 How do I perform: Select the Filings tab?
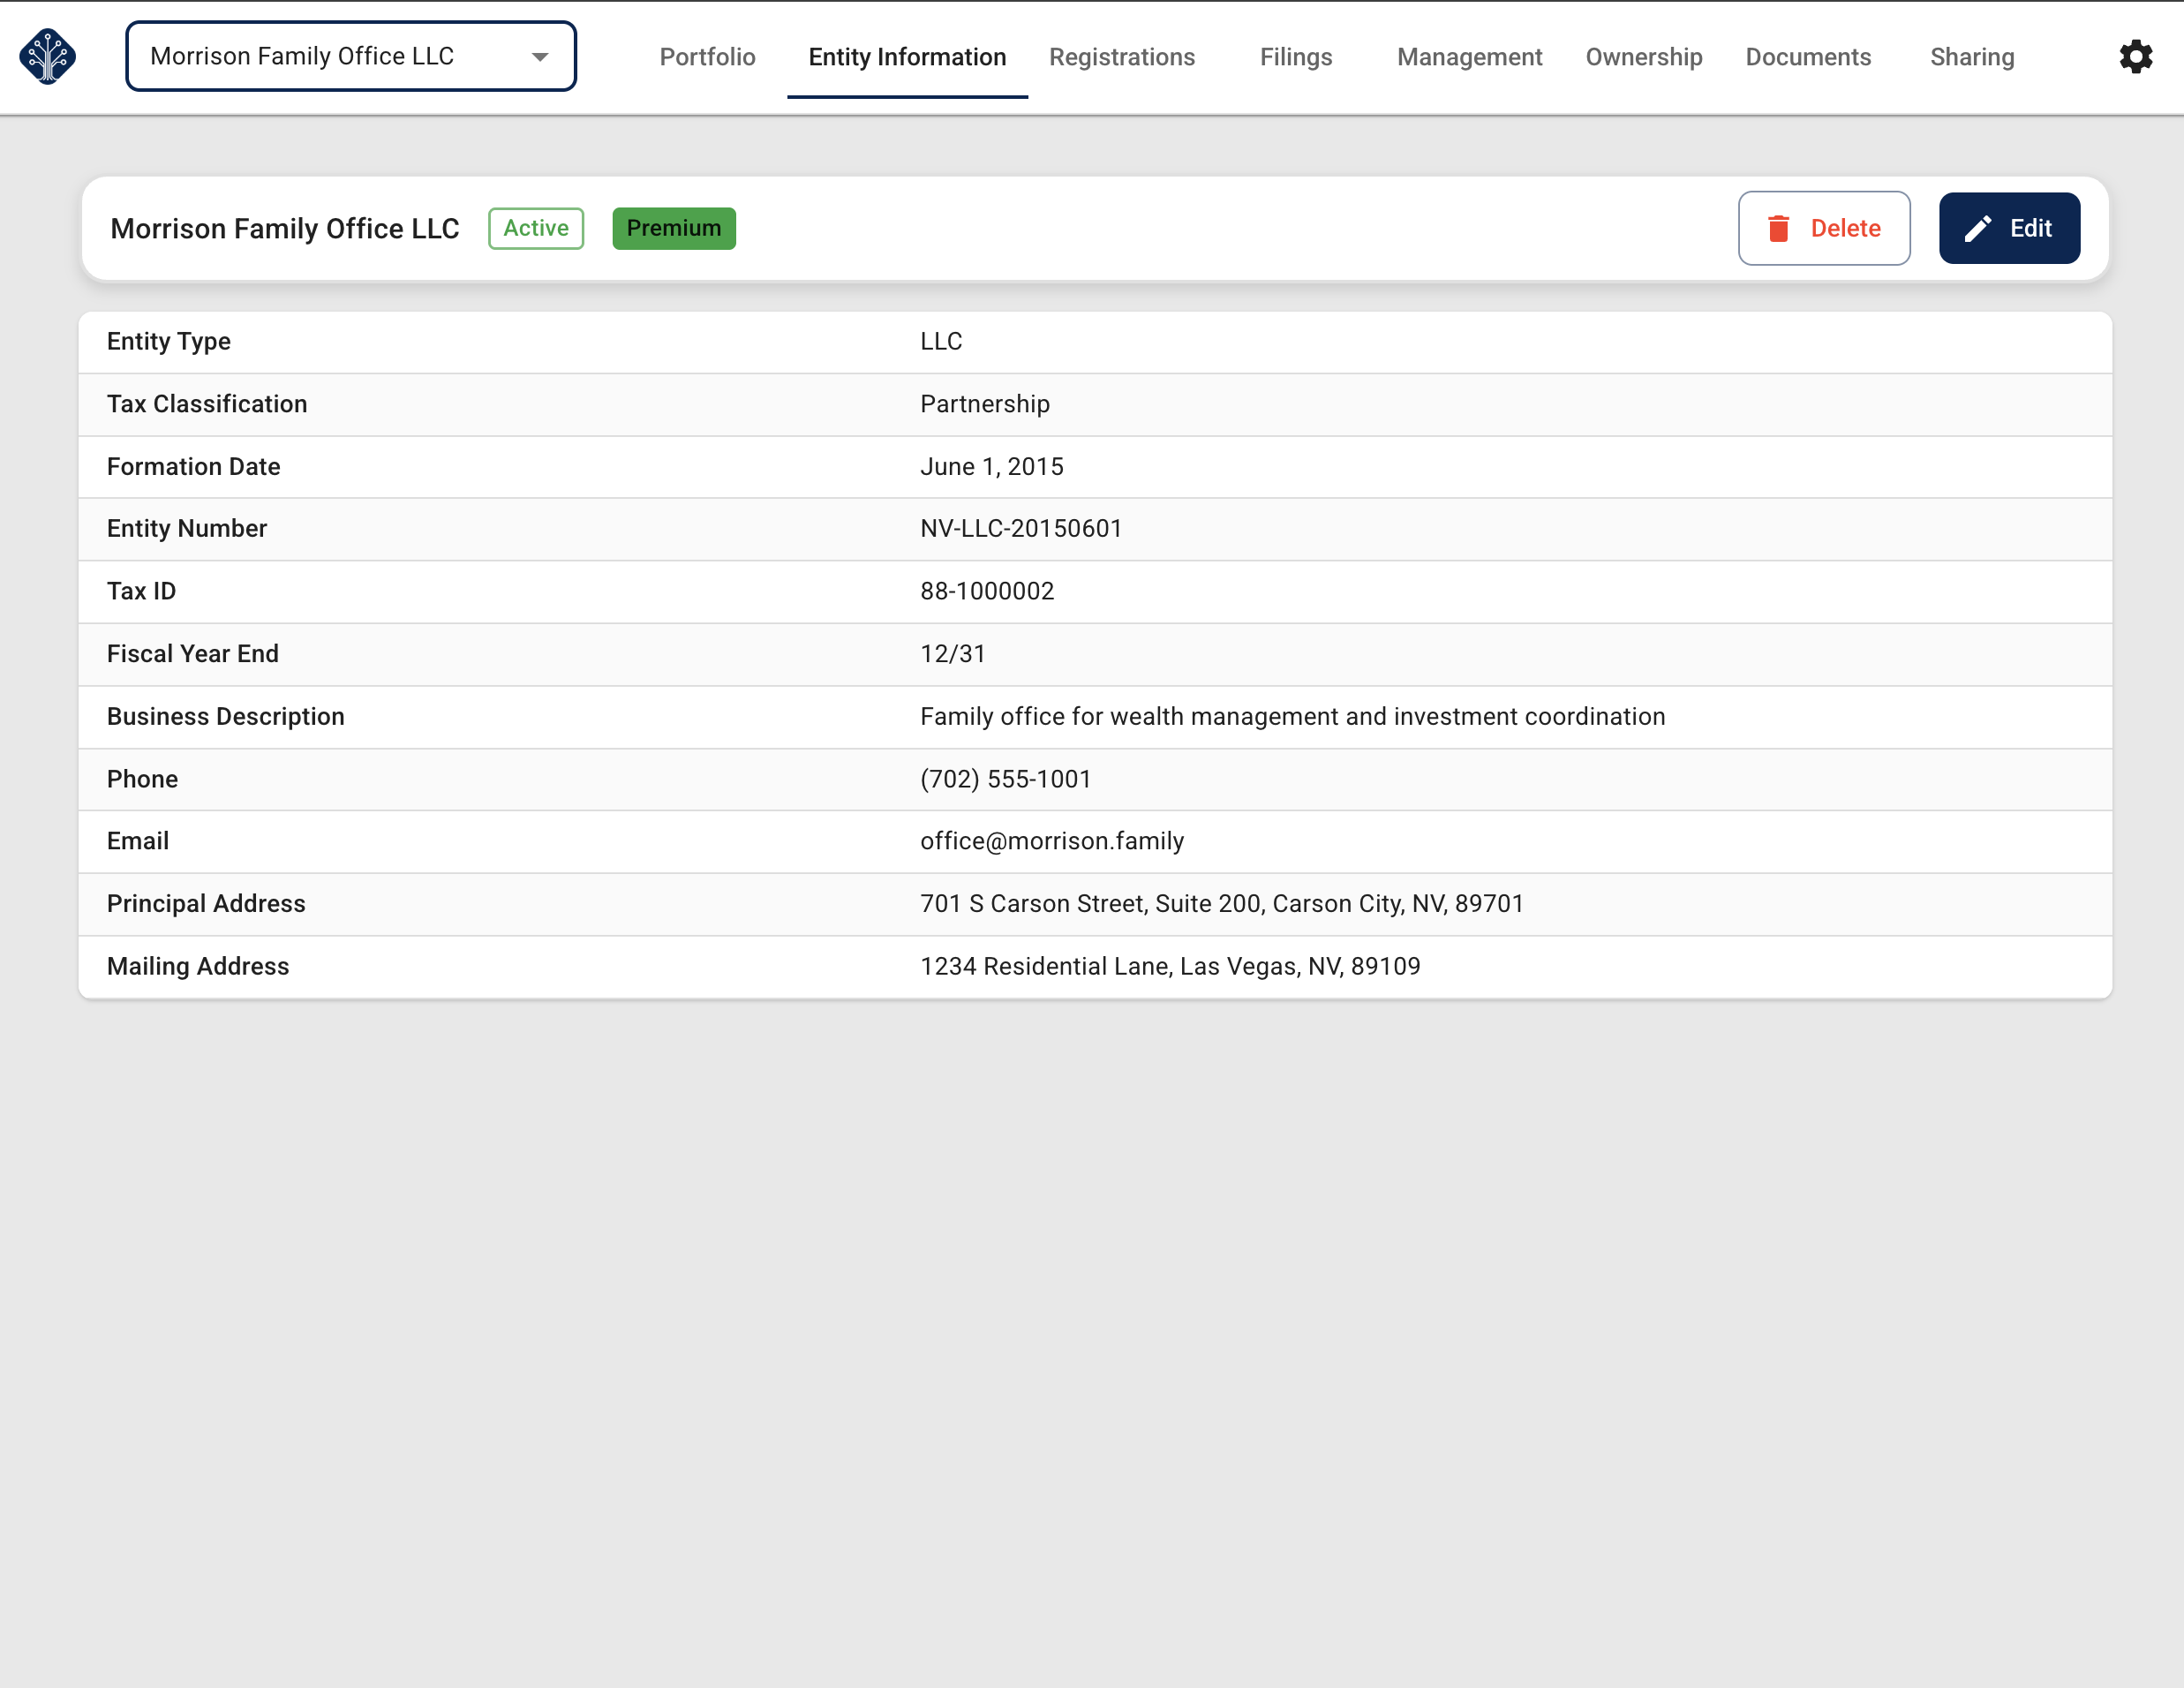[x=1295, y=57]
